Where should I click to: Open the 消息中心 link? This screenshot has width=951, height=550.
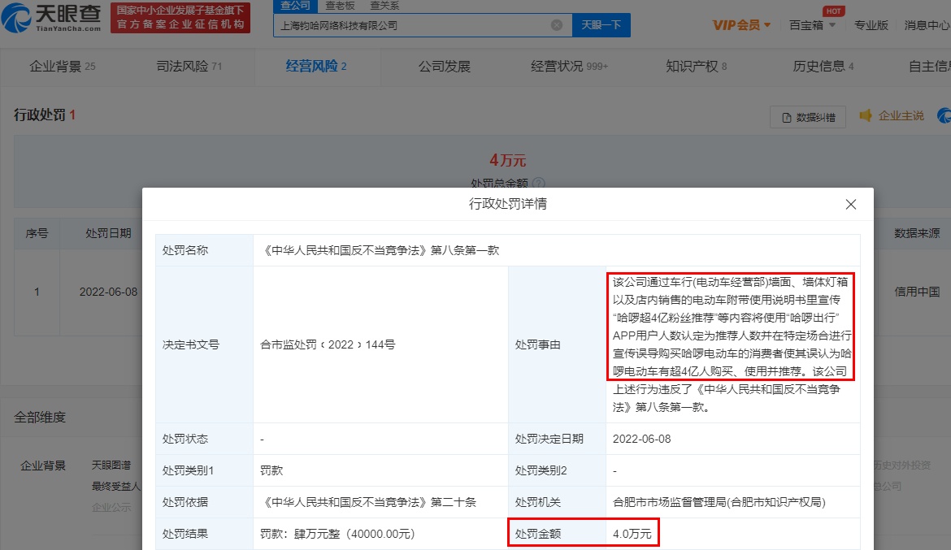click(927, 25)
